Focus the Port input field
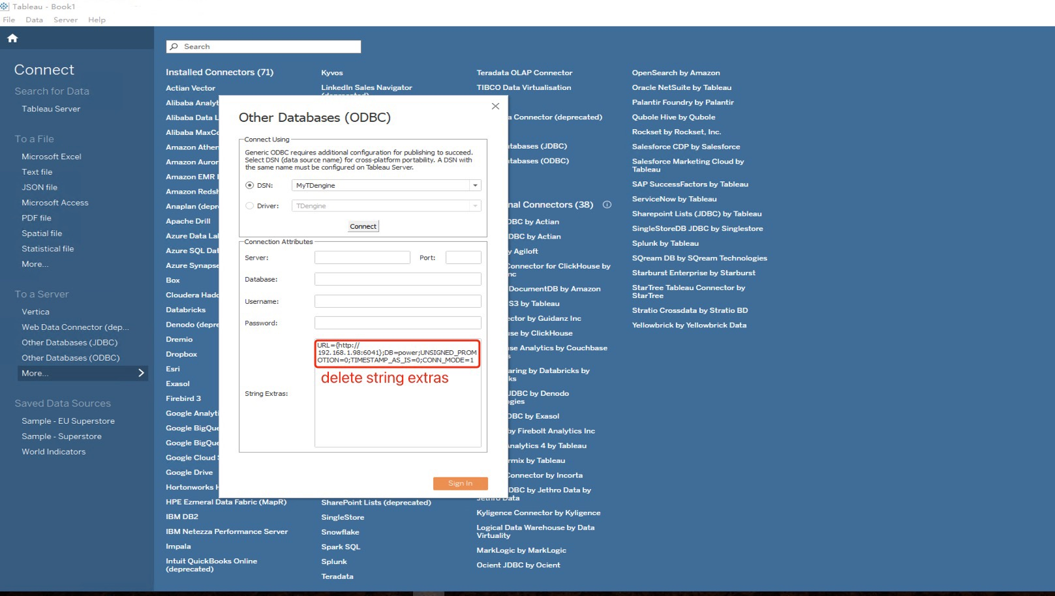This screenshot has width=1055, height=596. 463,258
